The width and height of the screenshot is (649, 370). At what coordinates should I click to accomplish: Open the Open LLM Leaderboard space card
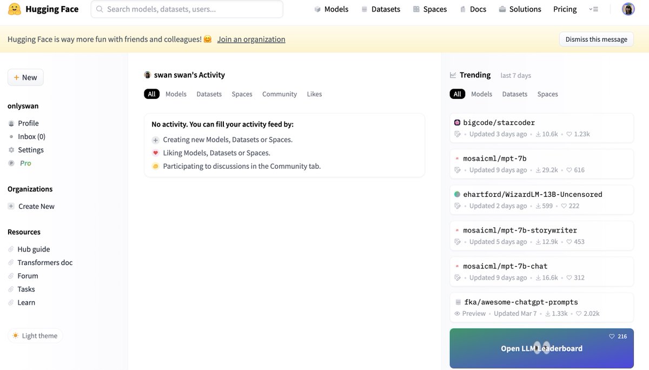pyautogui.click(x=541, y=349)
